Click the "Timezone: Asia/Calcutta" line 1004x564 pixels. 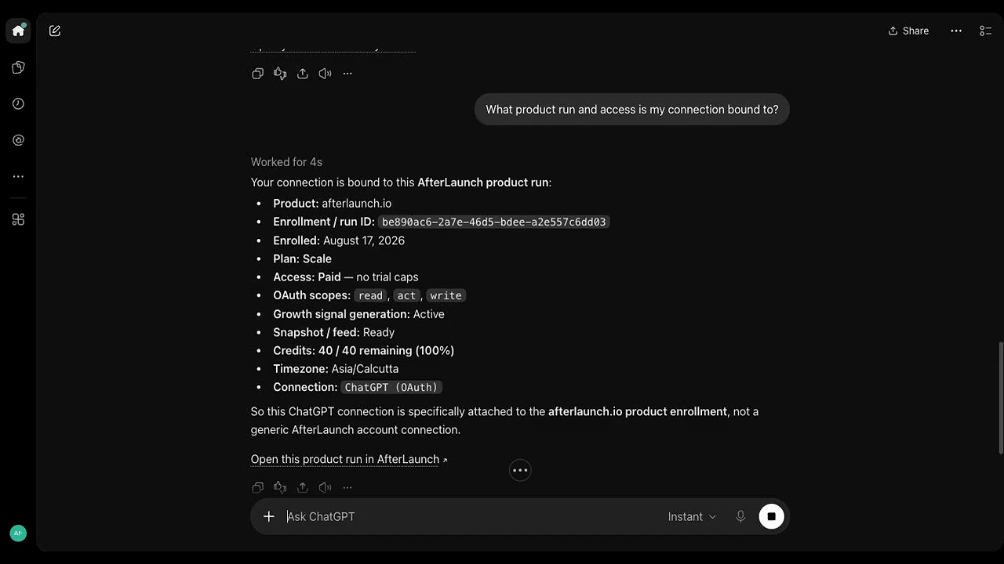[336, 369]
